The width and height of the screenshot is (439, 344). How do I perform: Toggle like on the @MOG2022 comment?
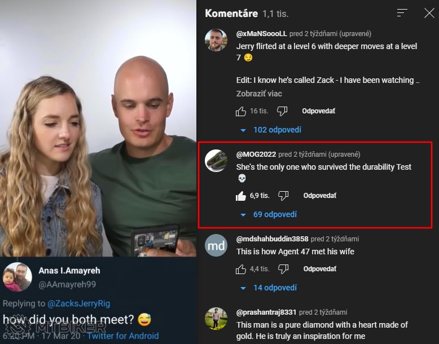coord(241,196)
